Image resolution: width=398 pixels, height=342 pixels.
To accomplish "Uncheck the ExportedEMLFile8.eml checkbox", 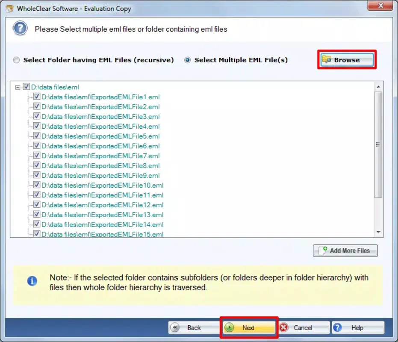I will click(37, 165).
